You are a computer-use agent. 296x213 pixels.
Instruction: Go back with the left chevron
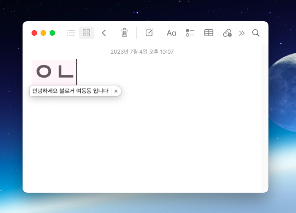(x=104, y=33)
